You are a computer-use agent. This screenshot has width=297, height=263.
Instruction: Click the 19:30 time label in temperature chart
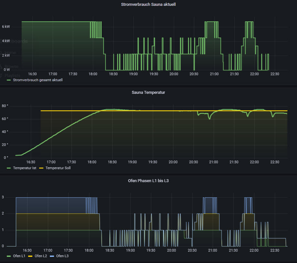[x=153, y=162]
